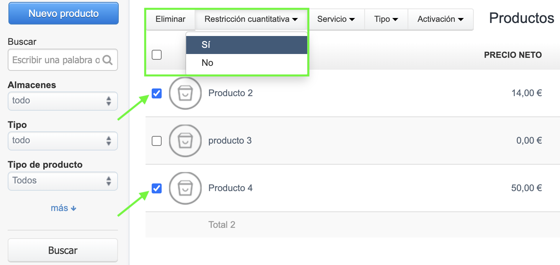This screenshot has height=265, width=560.
Task: Expand more filters with the más link
Action: pyautogui.click(x=63, y=208)
